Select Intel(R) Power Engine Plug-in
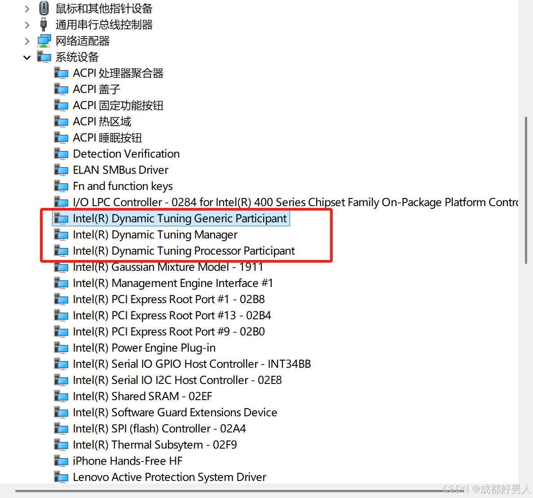This screenshot has height=498, width=533. click(144, 348)
